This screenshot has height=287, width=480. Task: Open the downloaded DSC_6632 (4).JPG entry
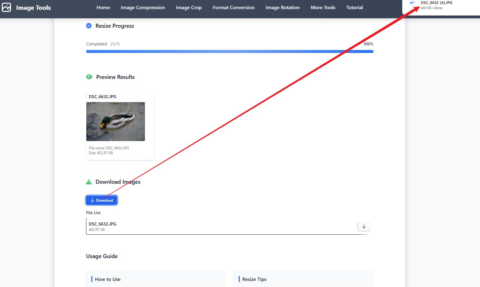436,3
